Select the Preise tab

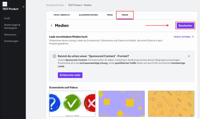pos(110,15)
